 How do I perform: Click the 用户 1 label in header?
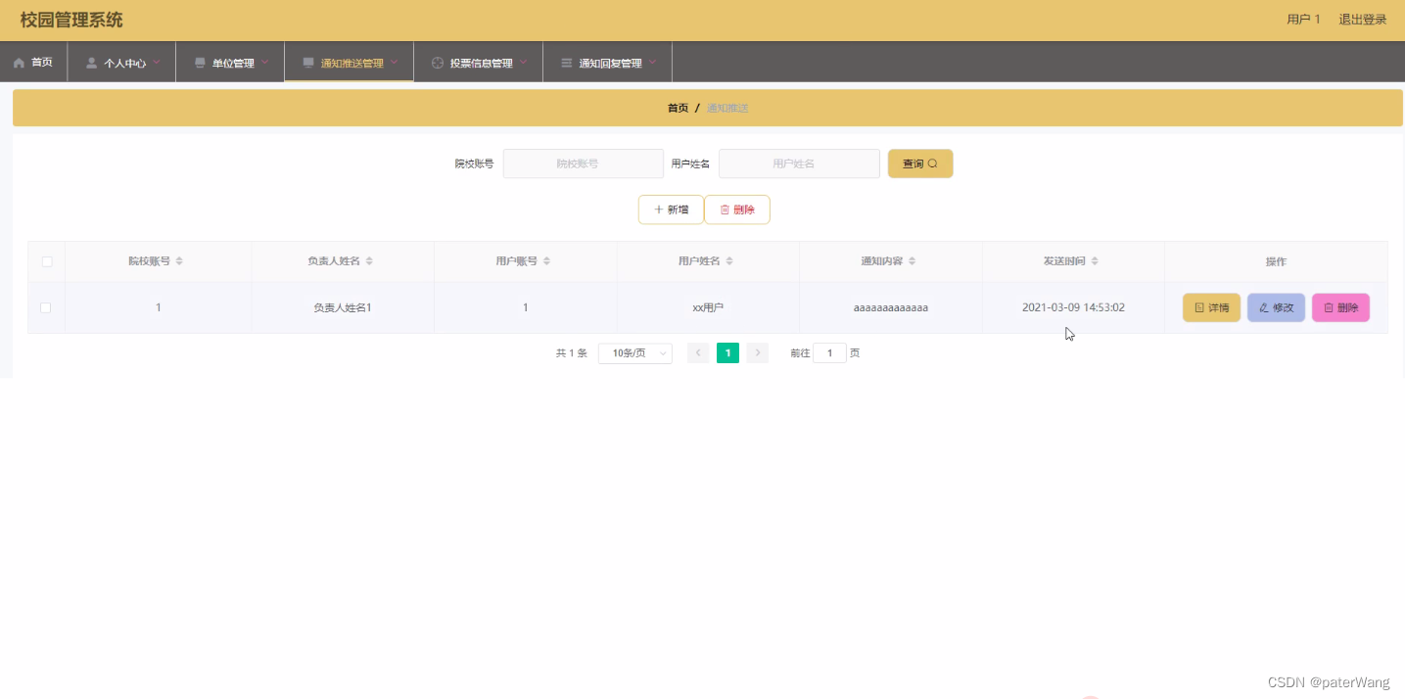pyautogui.click(x=1303, y=20)
